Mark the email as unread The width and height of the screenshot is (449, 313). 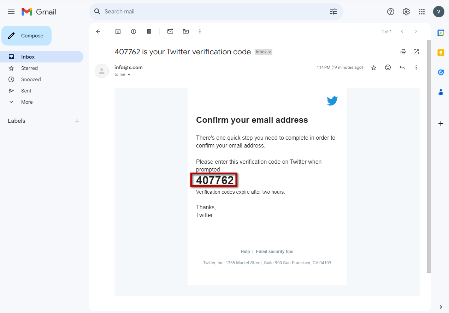170,31
